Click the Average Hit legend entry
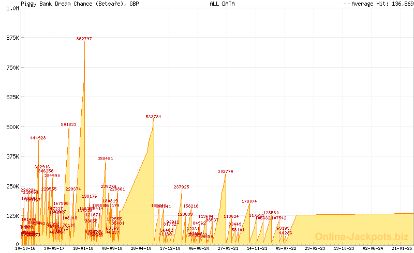 pyautogui.click(x=378, y=4)
